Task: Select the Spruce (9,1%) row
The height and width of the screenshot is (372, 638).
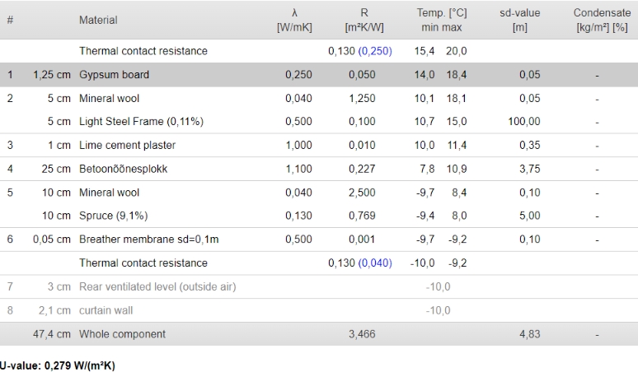Action: [x=319, y=216]
